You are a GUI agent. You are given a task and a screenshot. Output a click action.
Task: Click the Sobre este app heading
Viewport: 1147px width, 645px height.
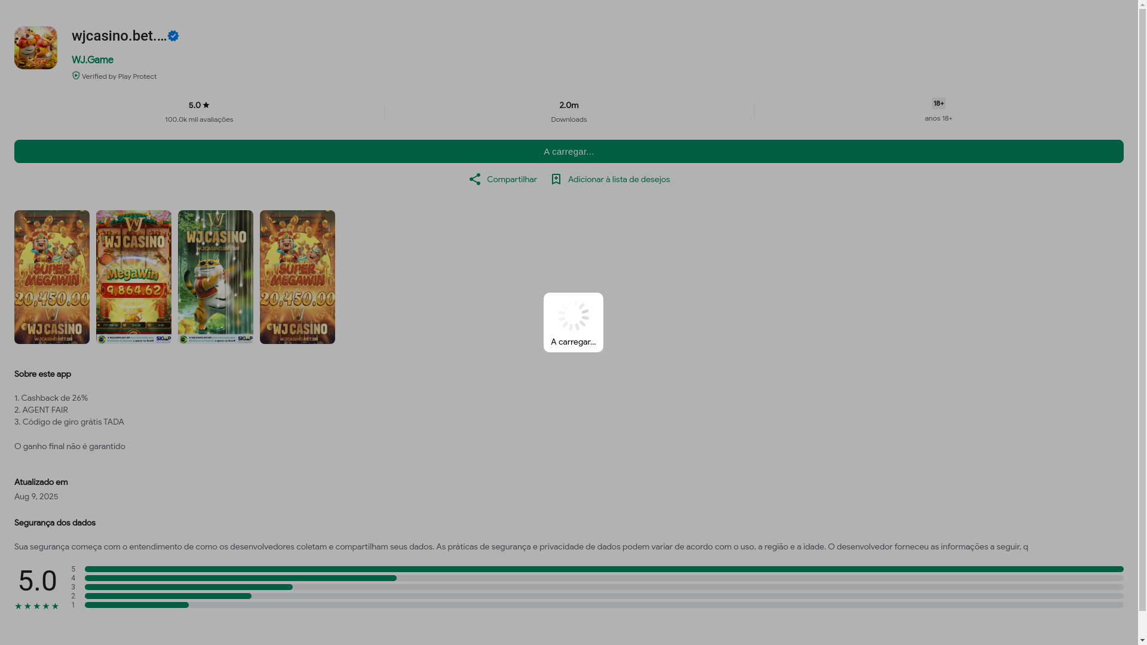[x=42, y=374]
